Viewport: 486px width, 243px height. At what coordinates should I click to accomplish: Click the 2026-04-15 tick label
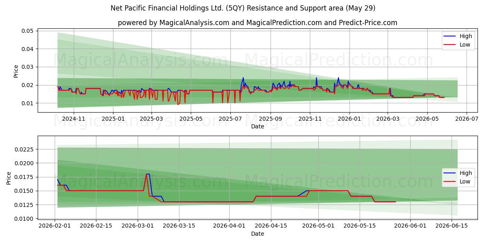pyautogui.click(x=271, y=226)
